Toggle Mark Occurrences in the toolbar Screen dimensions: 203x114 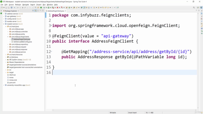84,8
